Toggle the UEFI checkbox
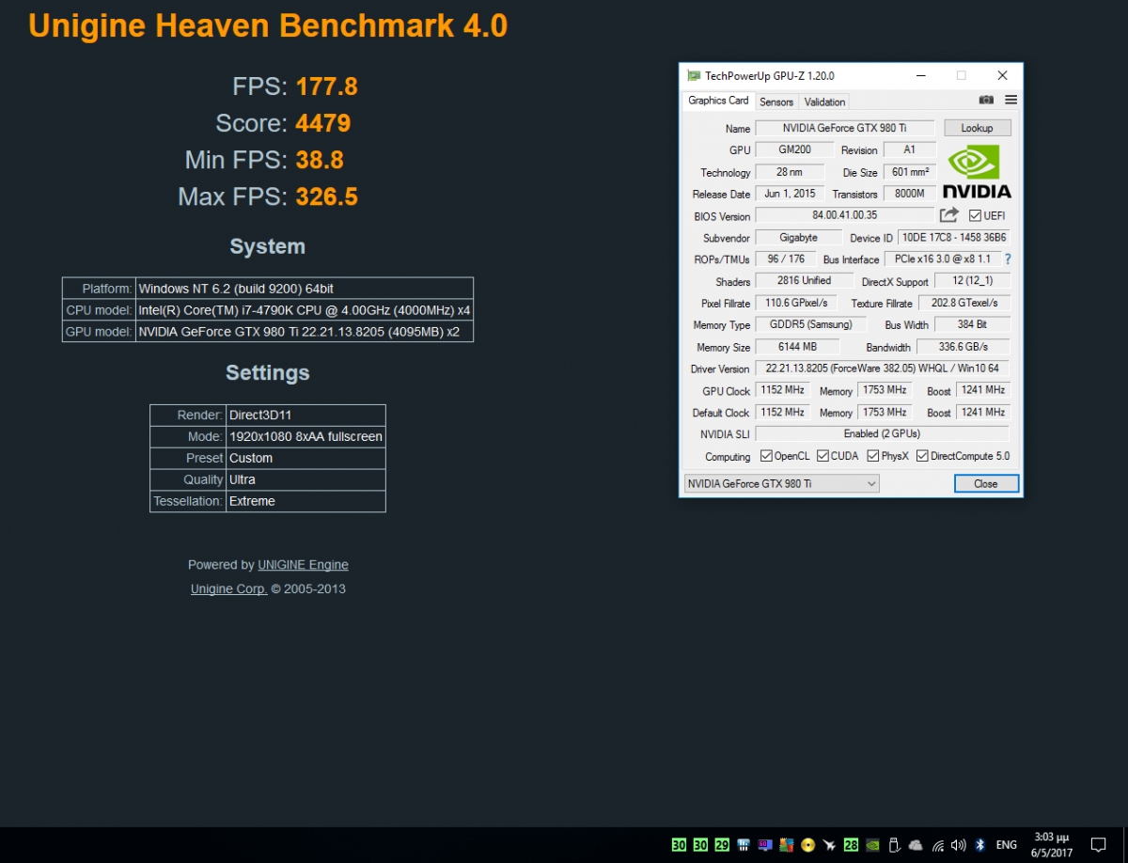The image size is (1128, 863). coord(976,216)
